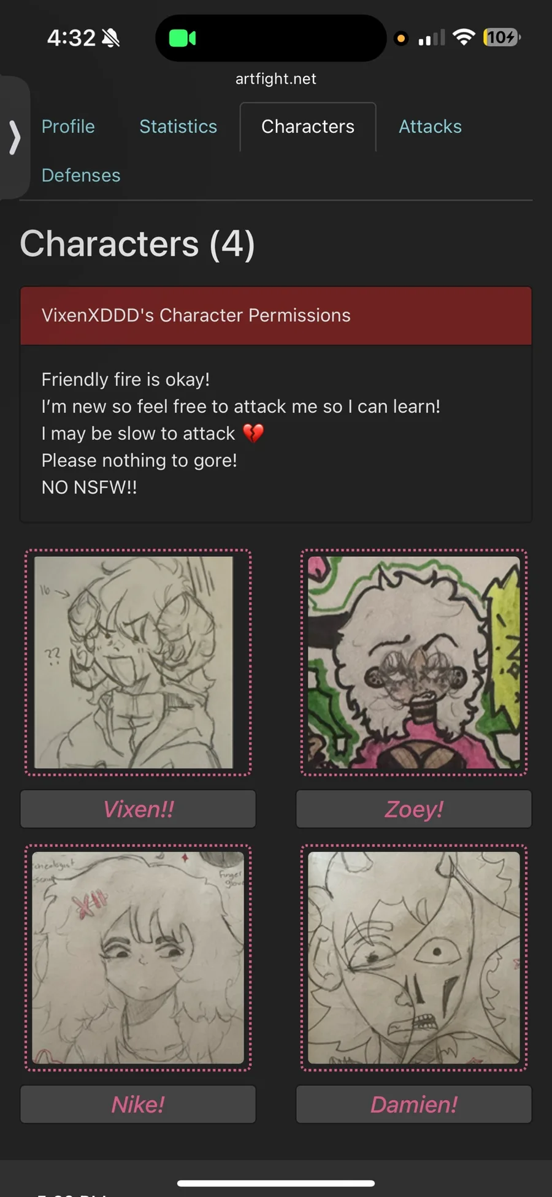Viewport: 552px width, 1197px height.
Task: Tap the green FaceTime camera indicator
Action: (x=182, y=38)
